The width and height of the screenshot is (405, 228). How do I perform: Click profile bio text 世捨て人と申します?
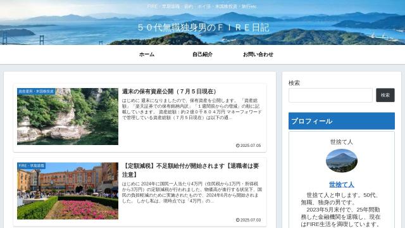coord(342,210)
